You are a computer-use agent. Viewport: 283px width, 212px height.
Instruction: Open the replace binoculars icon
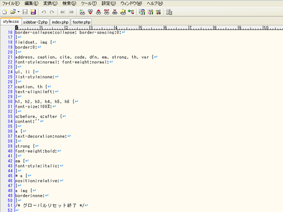(x=107, y=12)
